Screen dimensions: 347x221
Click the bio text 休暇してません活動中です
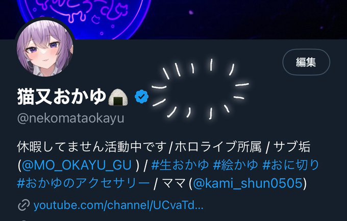[92, 147]
